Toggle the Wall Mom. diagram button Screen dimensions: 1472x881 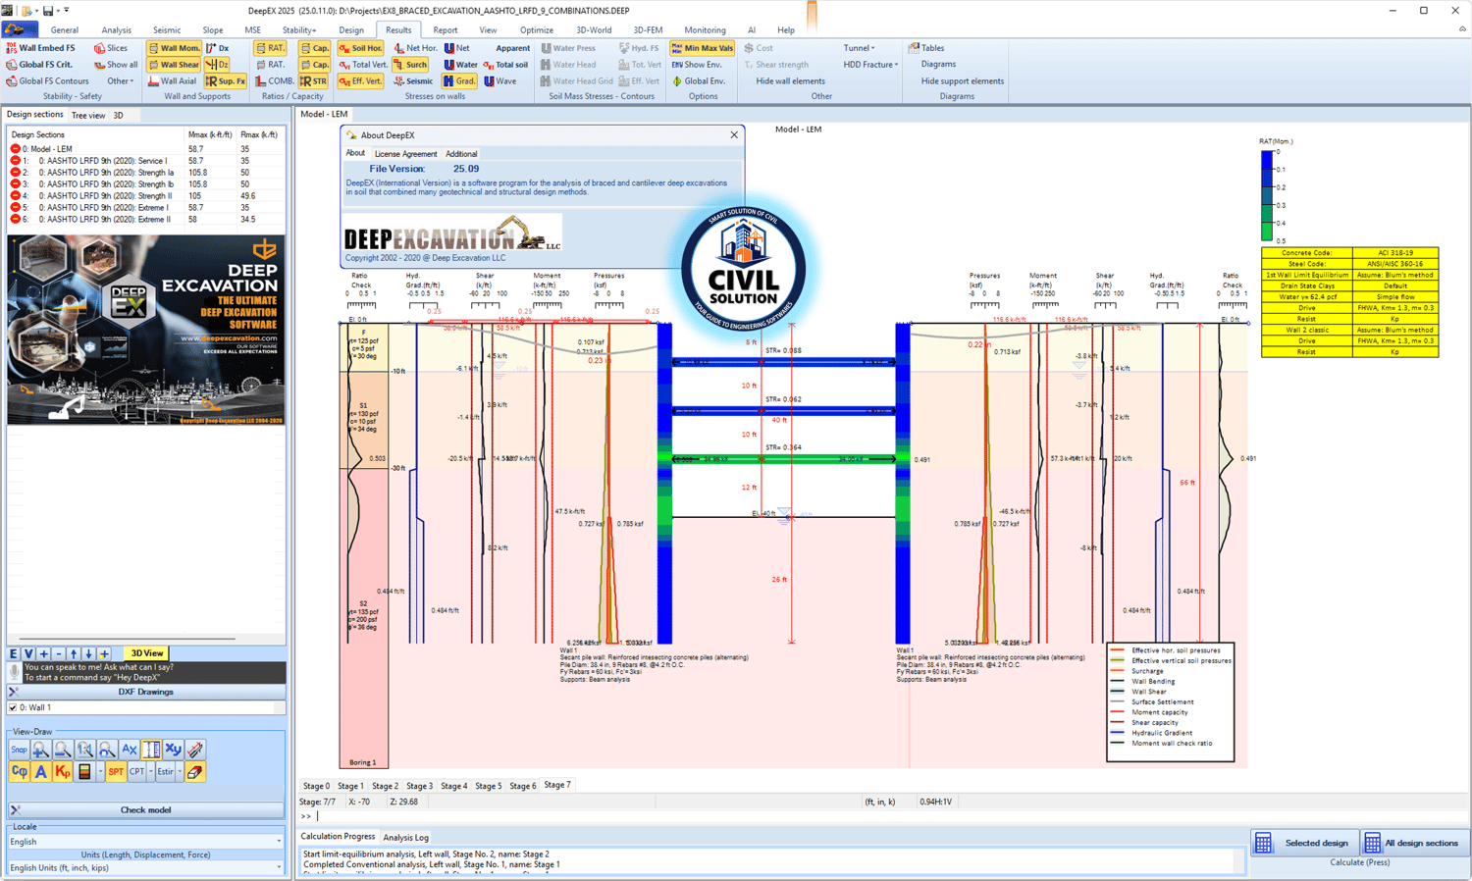tap(174, 48)
